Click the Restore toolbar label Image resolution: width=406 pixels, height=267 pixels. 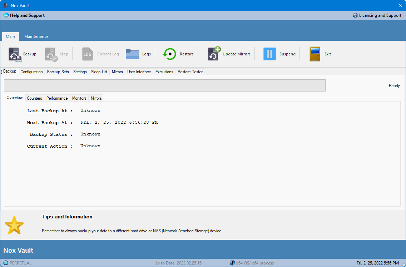coord(187,54)
